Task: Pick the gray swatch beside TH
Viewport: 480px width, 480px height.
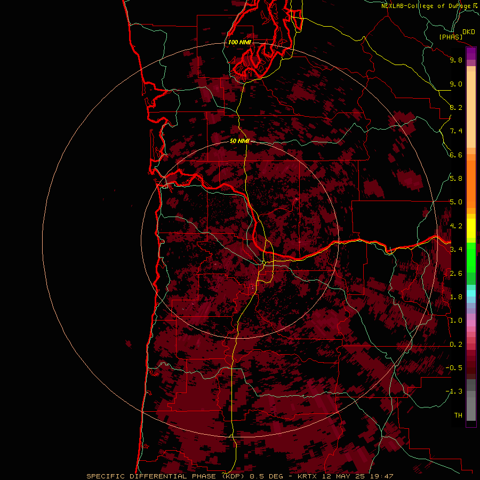Action: [x=471, y=409]
